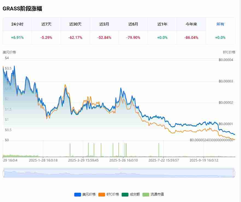Select the 近3月 period
This screenshot has height=202, width=241.
click(x=104, y=24)
